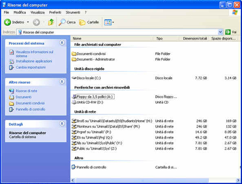Sort by Spazio disponibile column header

[x=223, y=38]
